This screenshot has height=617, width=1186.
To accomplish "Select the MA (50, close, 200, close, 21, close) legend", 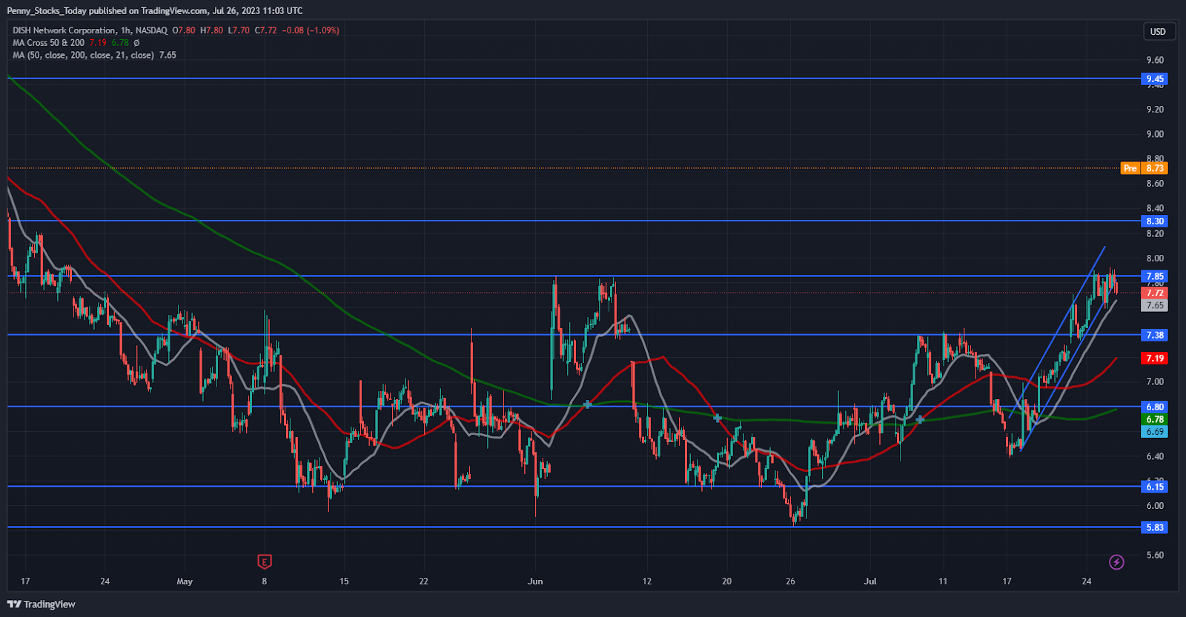I will click(x=83, y=56).
